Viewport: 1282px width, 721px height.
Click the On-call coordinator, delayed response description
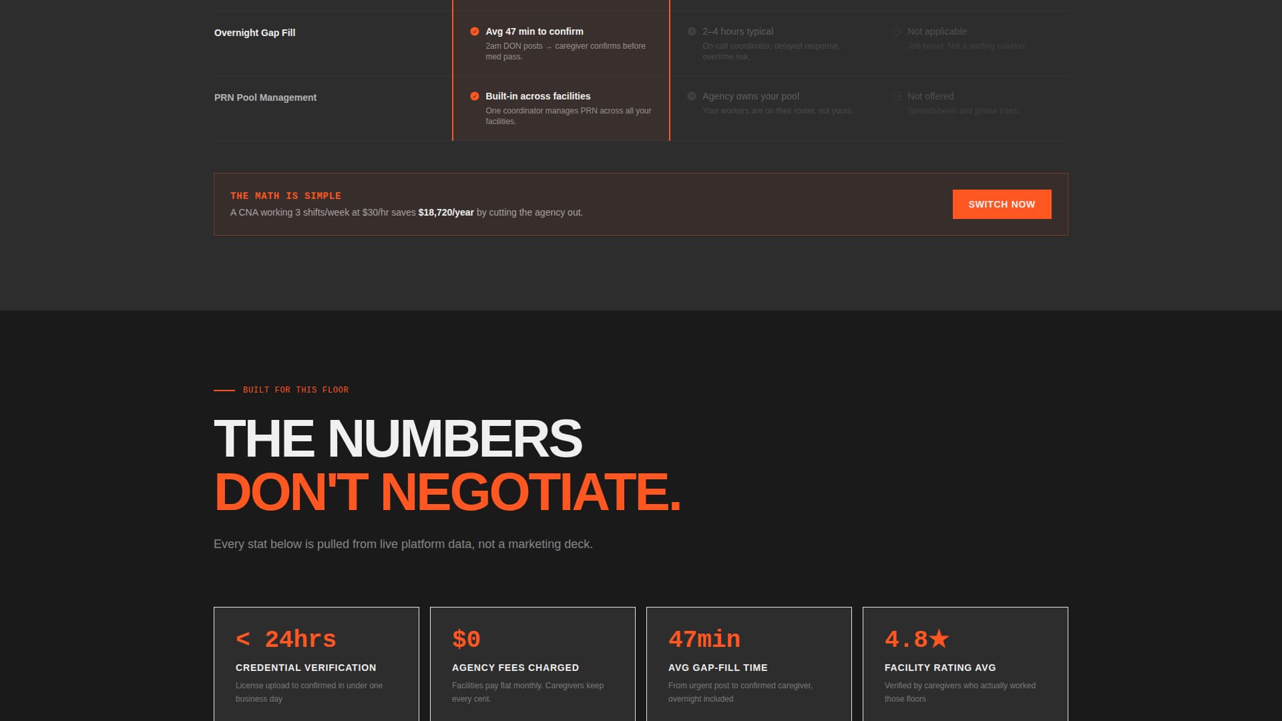771,51
